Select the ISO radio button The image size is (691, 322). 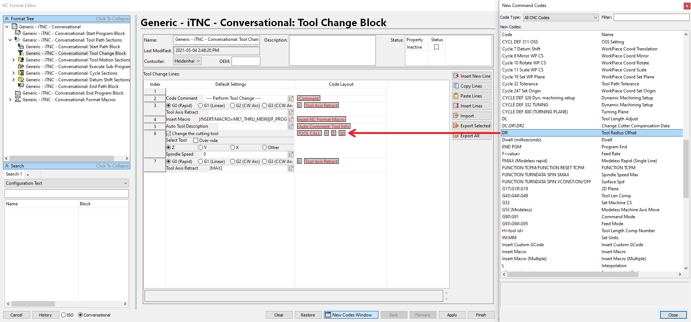[x=64, y=315]
